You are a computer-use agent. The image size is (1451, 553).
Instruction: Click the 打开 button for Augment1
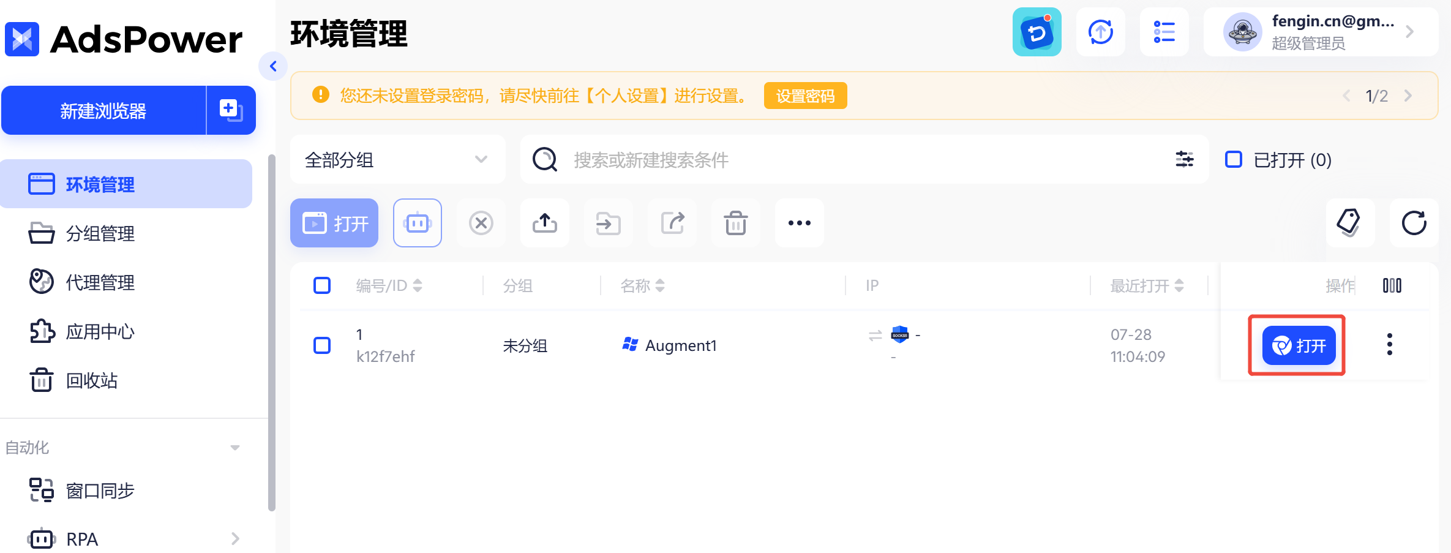point(1299,345)
